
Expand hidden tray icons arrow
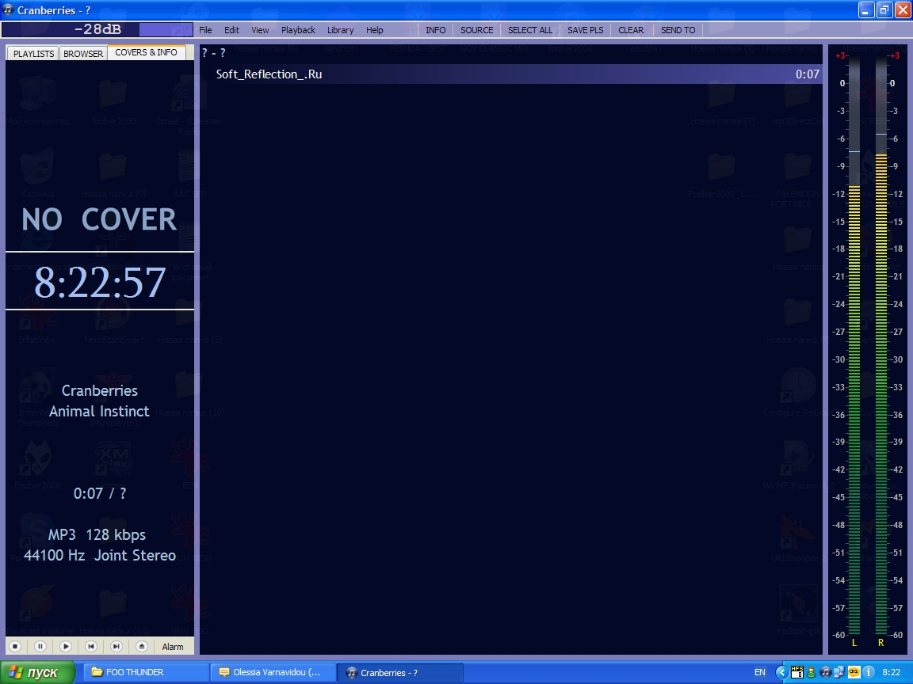click(x=782, y=672)
